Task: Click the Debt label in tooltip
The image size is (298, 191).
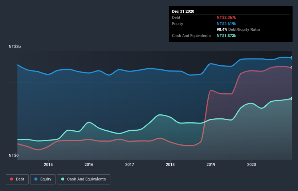Action: point(176,17)
